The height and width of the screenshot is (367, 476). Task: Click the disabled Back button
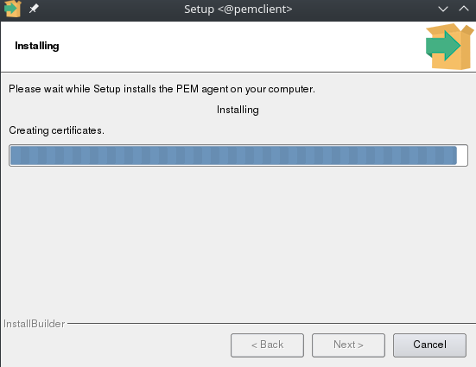click(267, 345)
